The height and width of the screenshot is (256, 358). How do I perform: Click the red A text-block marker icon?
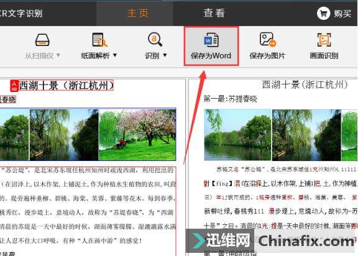(14, 86)
